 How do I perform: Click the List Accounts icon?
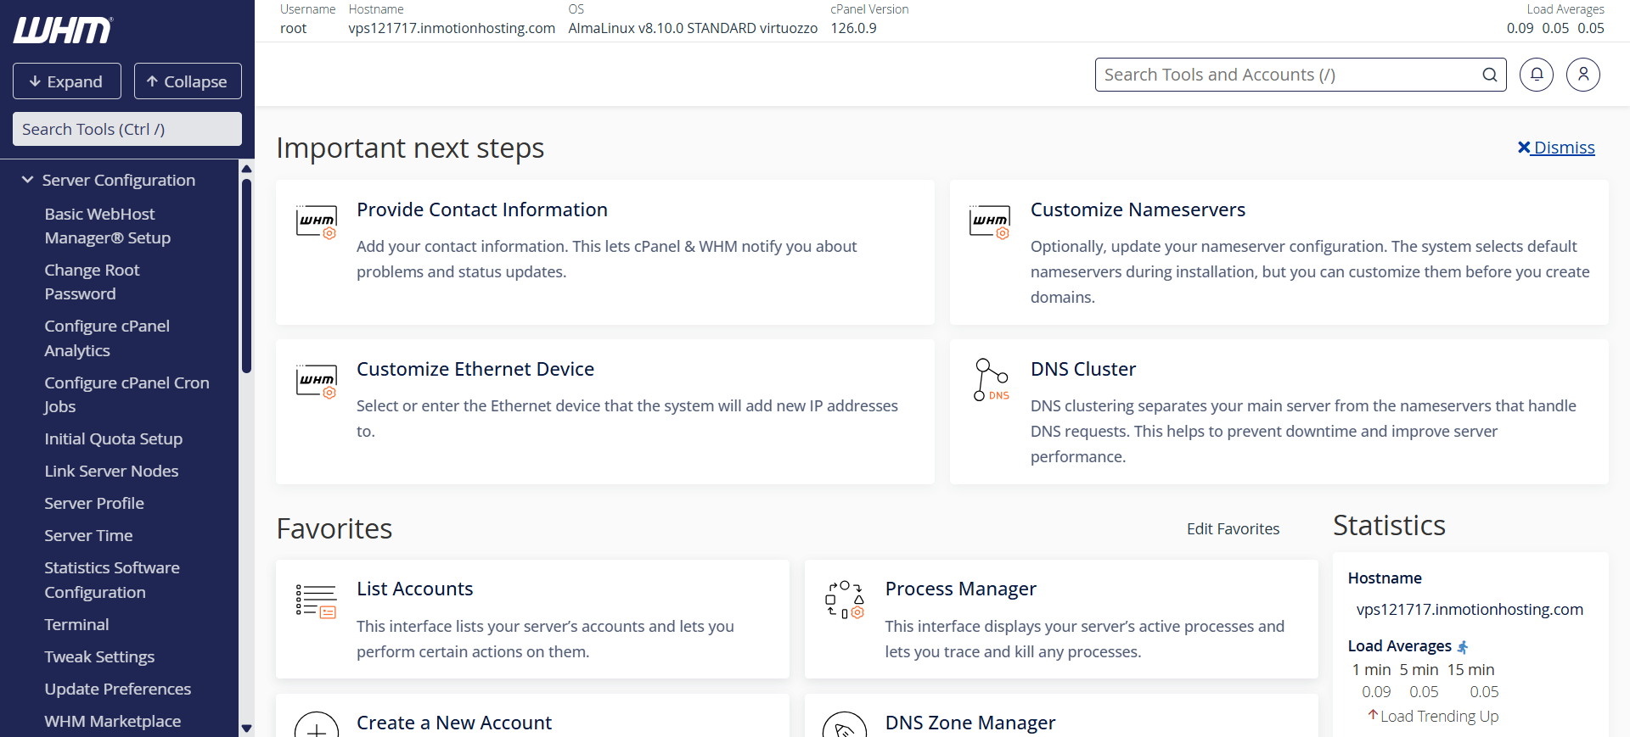click(317, 600)
